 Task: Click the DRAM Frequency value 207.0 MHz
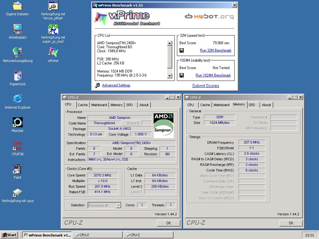point(252,142)
